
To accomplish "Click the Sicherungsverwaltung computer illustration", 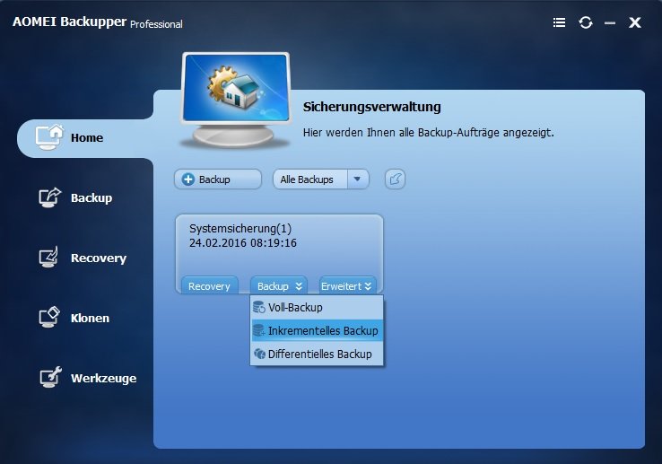I will 236,100.
